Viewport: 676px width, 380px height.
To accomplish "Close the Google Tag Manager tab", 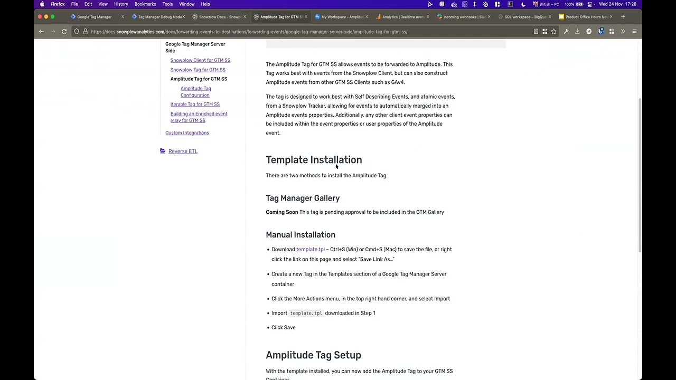I will coord(123,17).
